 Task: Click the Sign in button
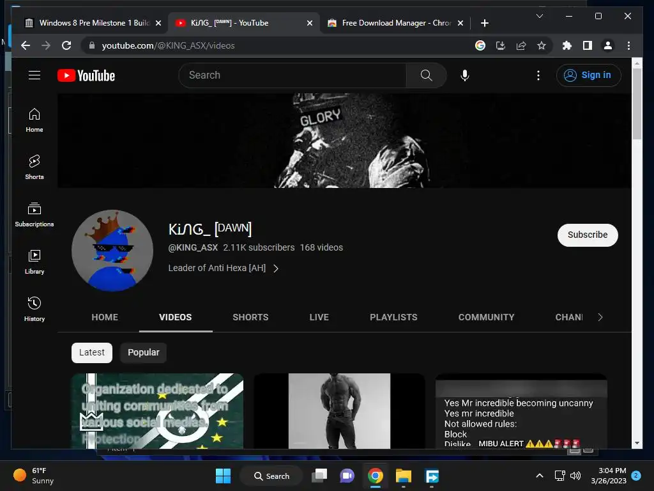coord(588,75)
